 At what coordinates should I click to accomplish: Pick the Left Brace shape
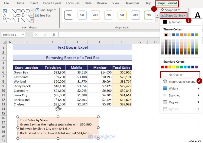point(18,20)
